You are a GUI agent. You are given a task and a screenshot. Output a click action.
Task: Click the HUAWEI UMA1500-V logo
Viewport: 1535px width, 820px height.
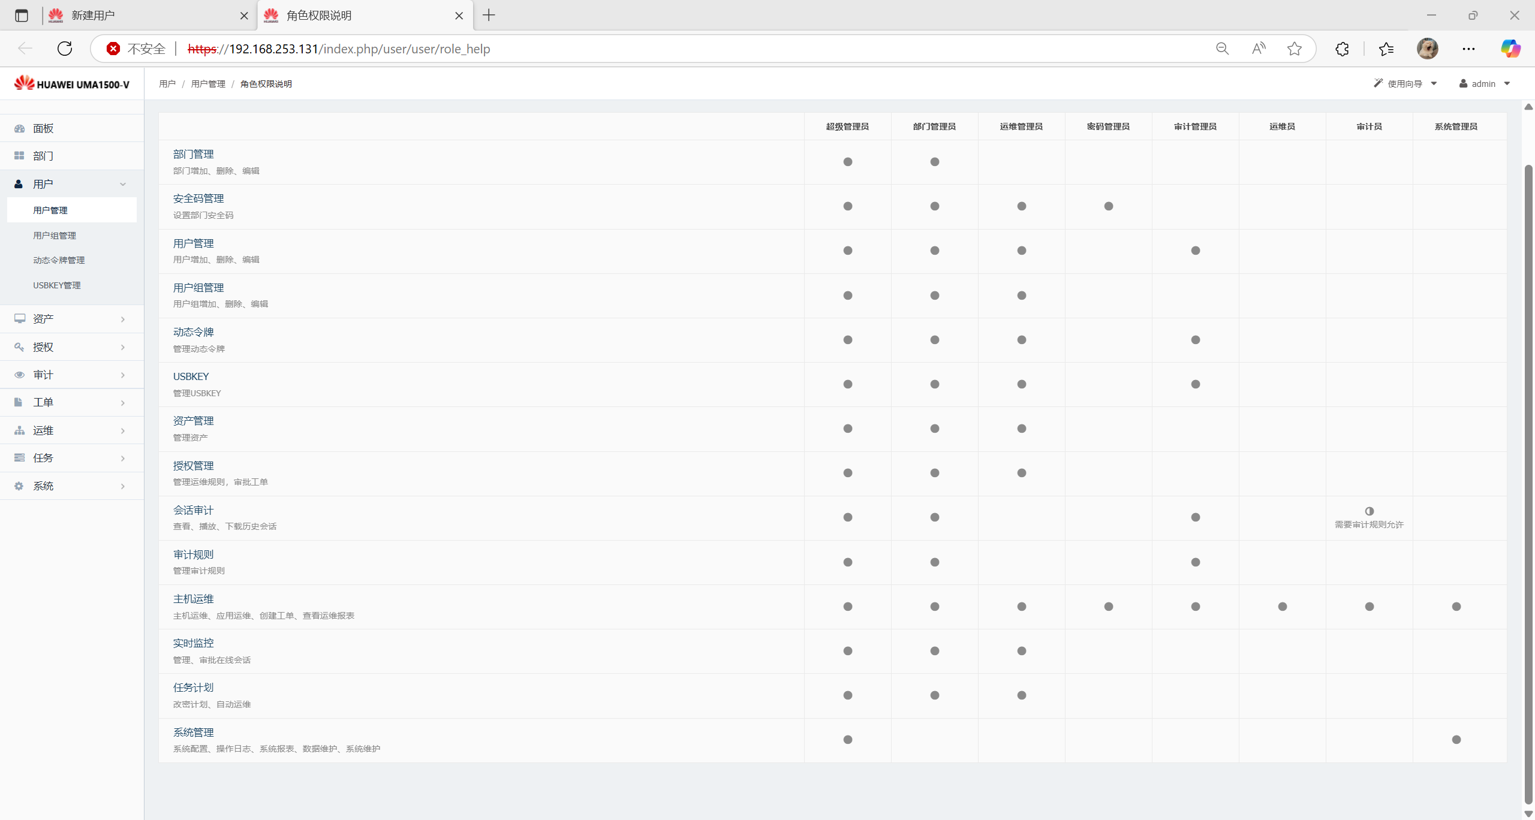tap(72, 84)
